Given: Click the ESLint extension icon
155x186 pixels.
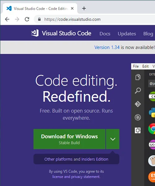Looking at the screenshot, I should pos(152,177).
